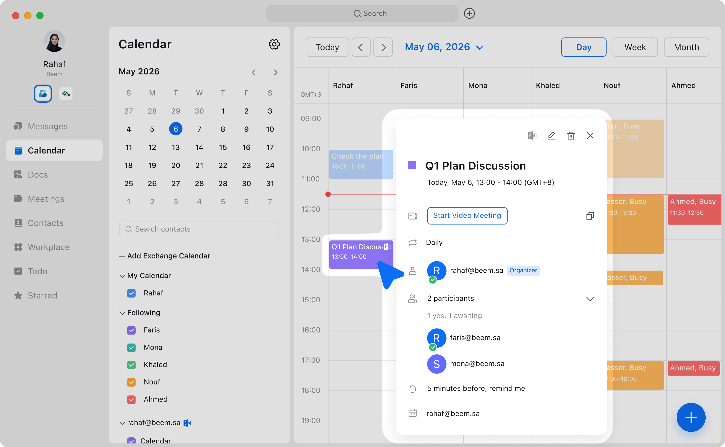This screenshot has height=447, width=725.
Task: Edit the Q1 Plan Discussion event
Action: [x=552, y=135]
